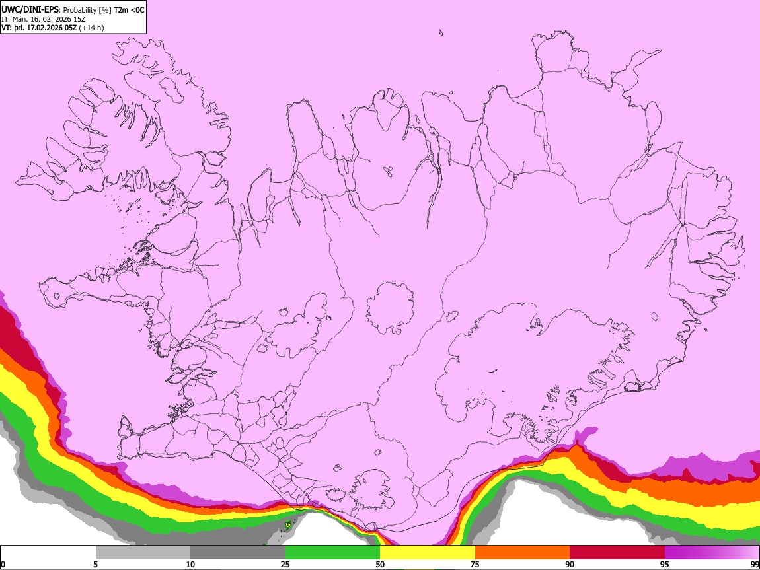Click the legend tick label '5'
760x570 pixels.
(x=95, y=564)
